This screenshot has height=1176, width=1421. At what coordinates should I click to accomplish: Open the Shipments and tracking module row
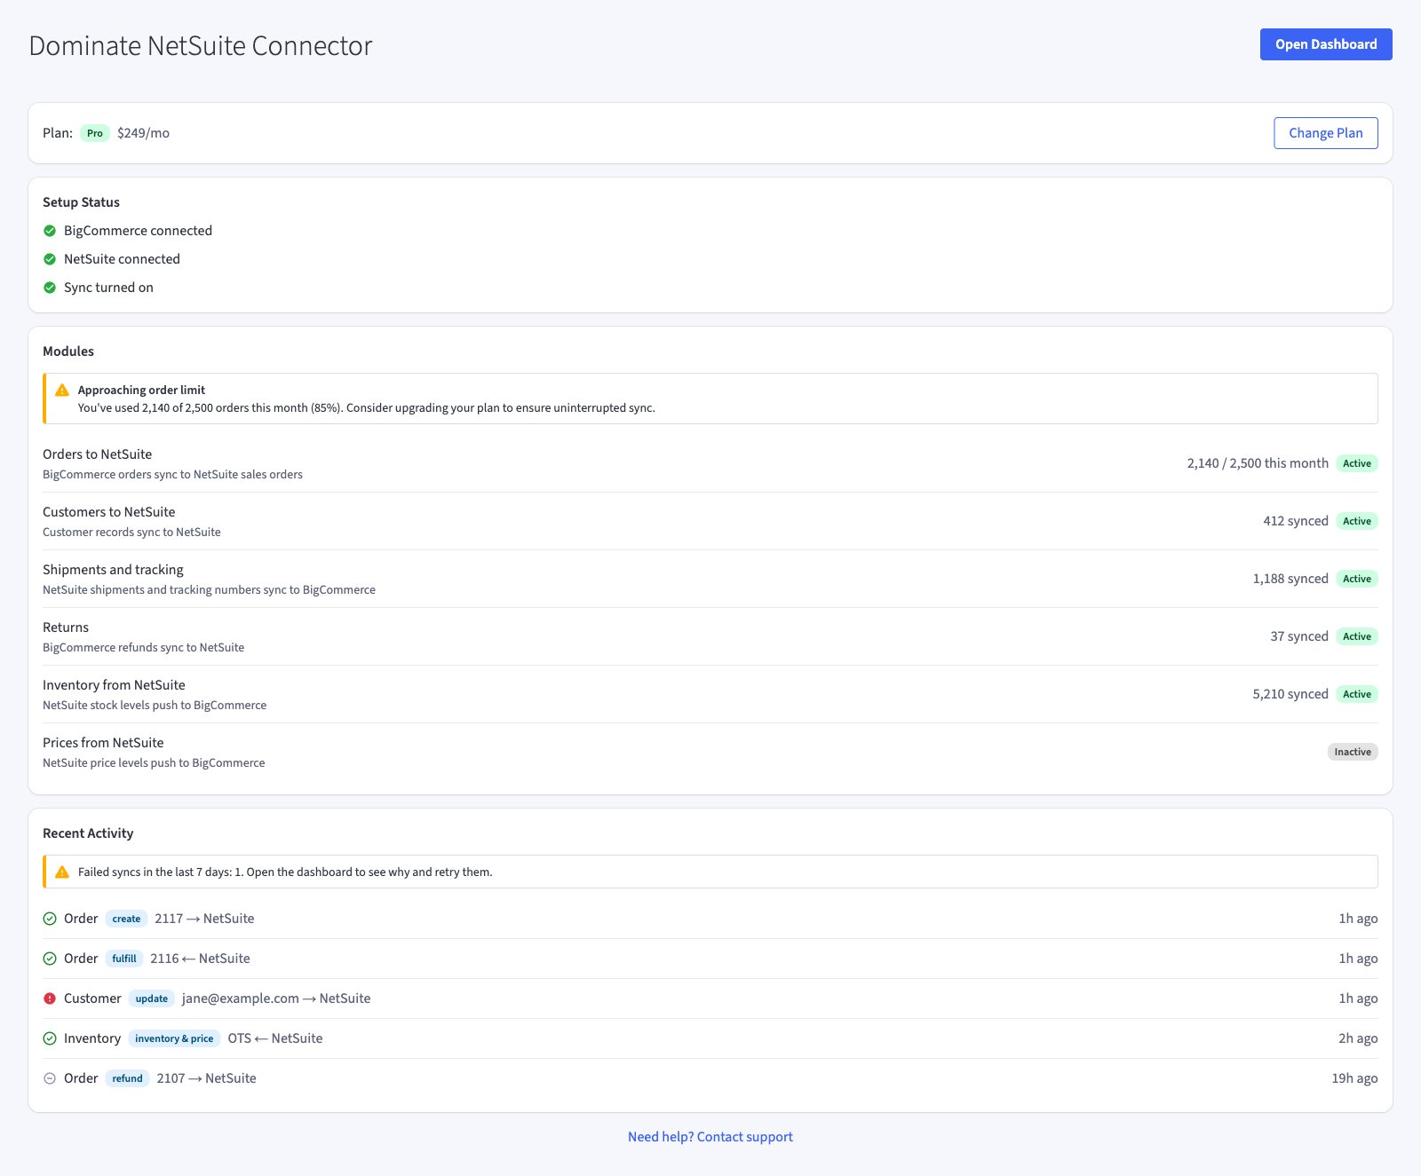point(710,579)
